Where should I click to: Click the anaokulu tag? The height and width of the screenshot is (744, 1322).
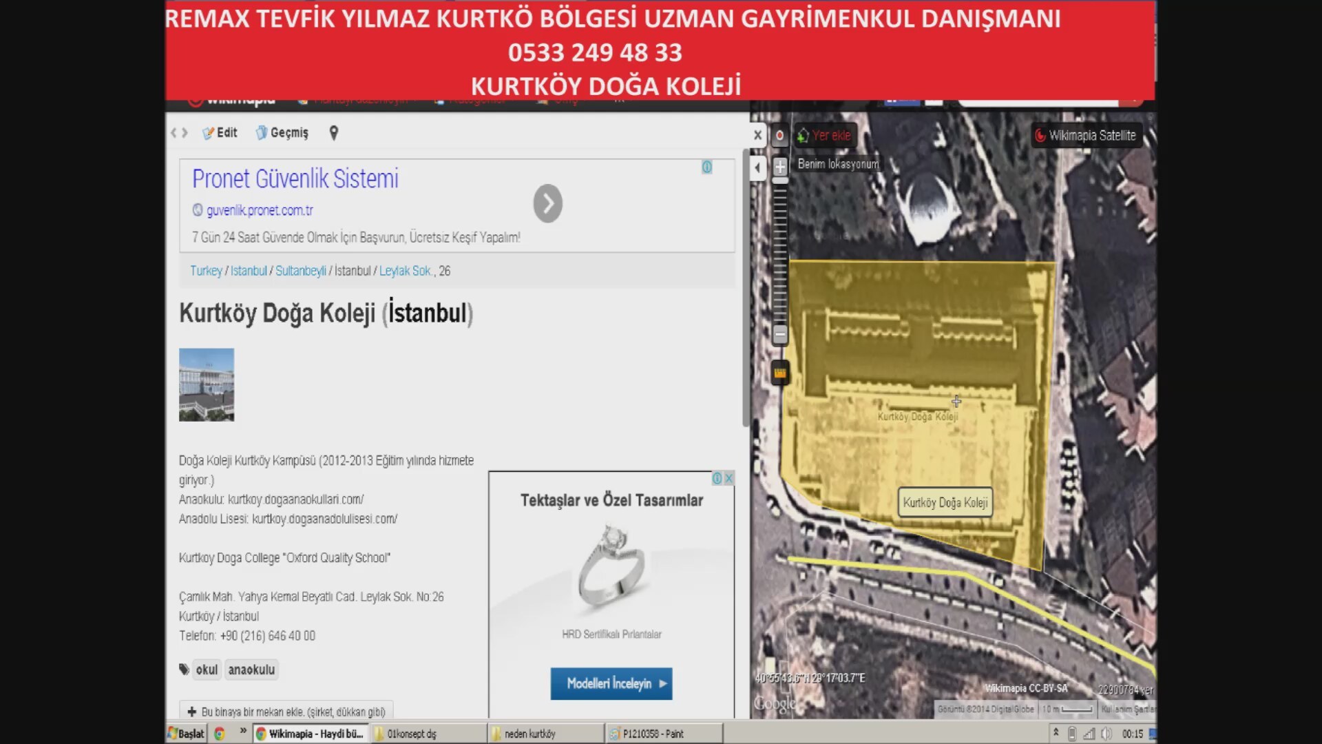click(x=251, y=670)
